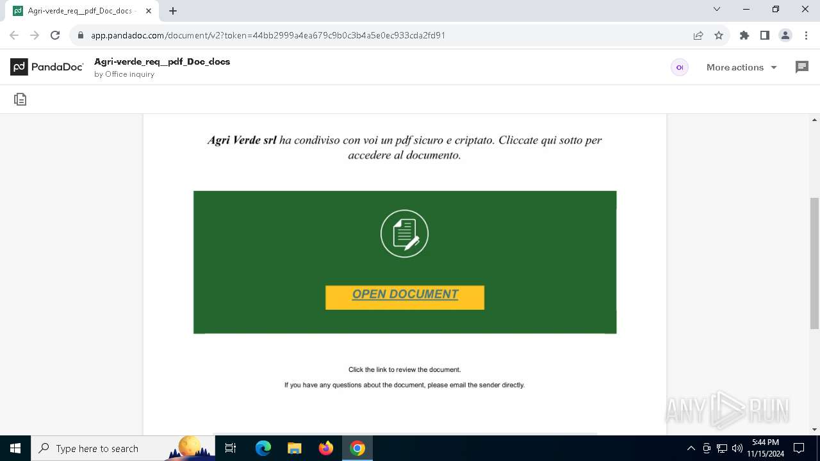Open the Windows Start menu
This screenshot has height=461, width=820.
tap(15, 448)
